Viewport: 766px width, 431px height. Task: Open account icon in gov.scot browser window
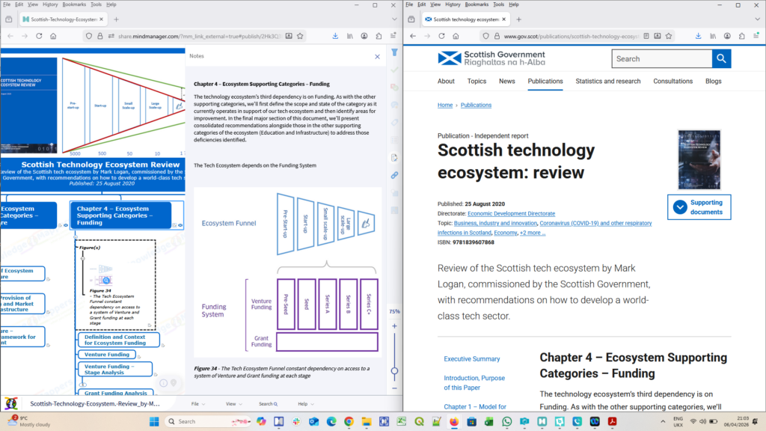[727, 36]
